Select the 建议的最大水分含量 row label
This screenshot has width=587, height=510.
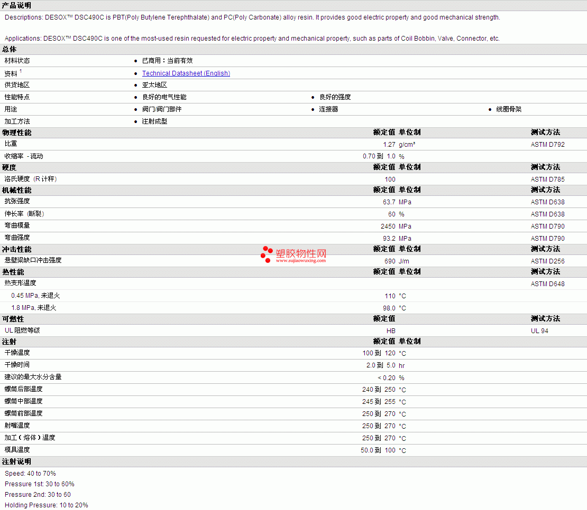pos(33,377)
